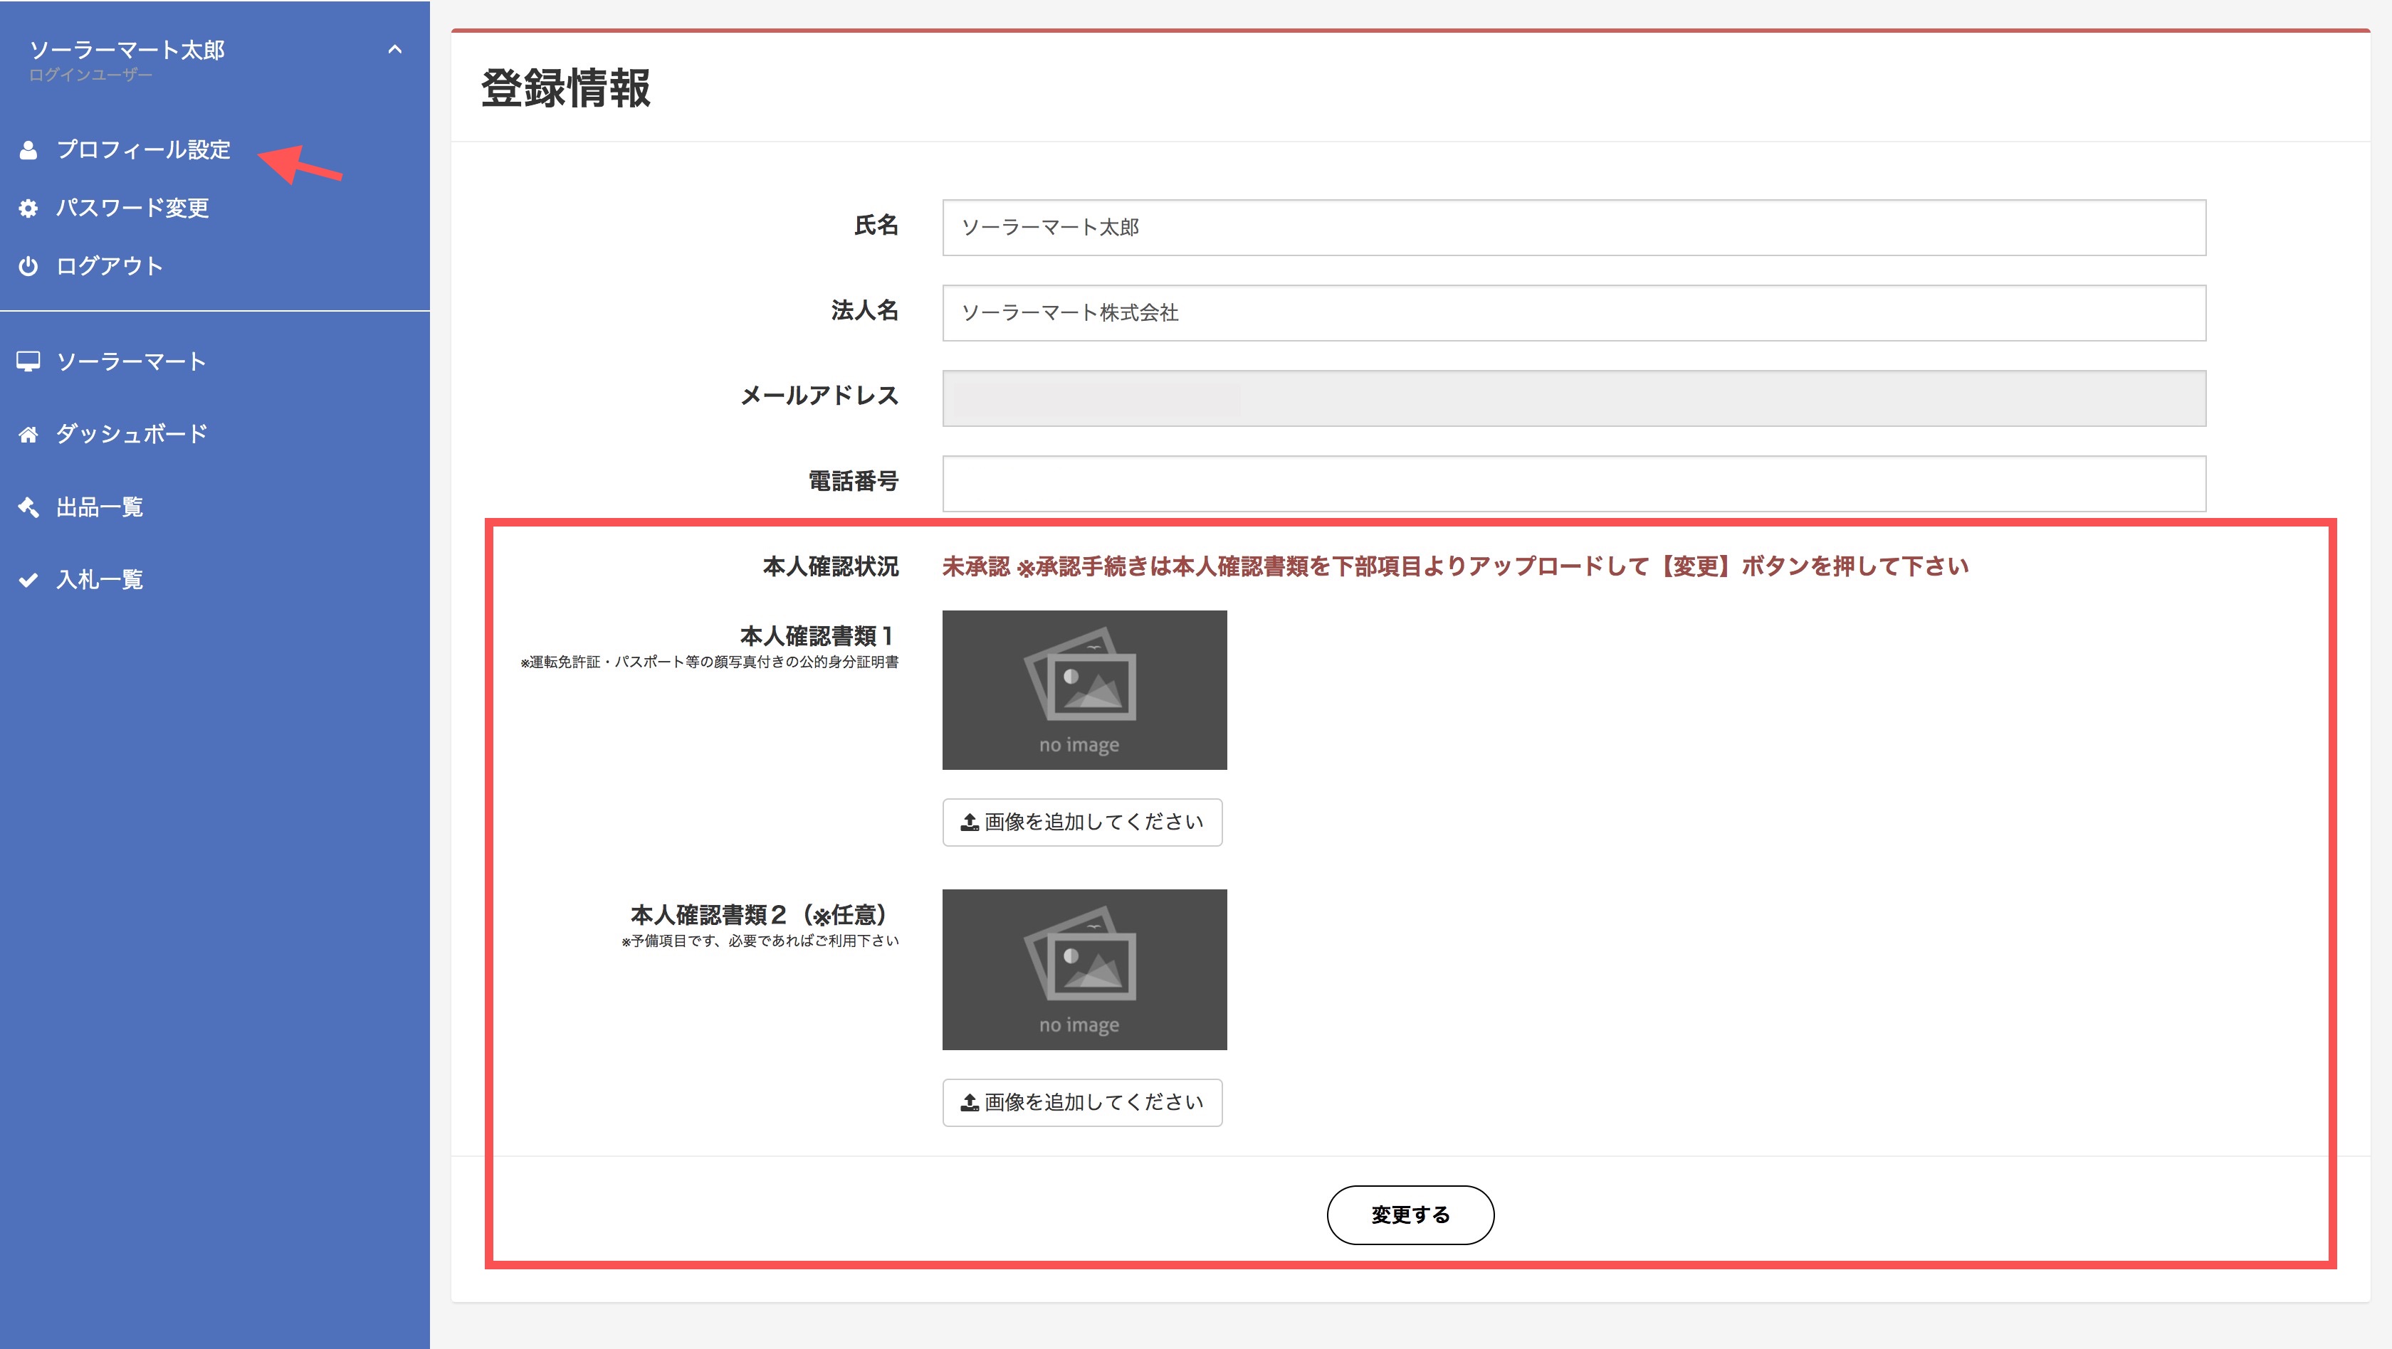Click ソーラーマート太郎 user name header
Screen dimensions: 2392x1349
(127, 50)
